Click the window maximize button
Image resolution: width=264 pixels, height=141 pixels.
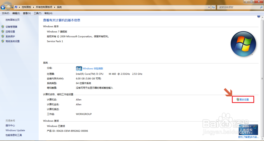tap(251, 2)
